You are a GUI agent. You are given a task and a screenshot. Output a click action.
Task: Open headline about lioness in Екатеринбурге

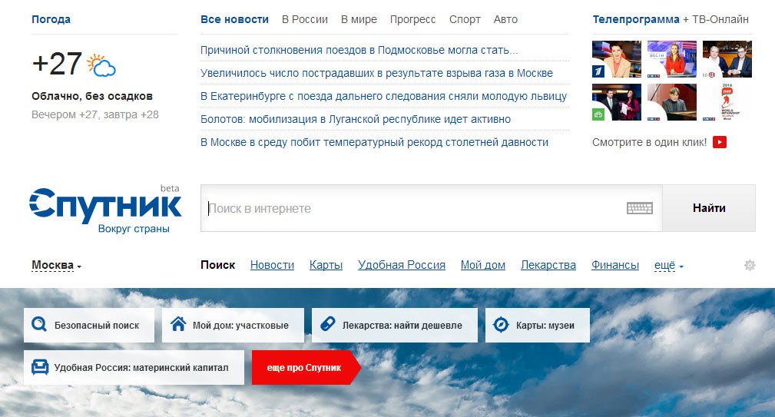[383, 96]
